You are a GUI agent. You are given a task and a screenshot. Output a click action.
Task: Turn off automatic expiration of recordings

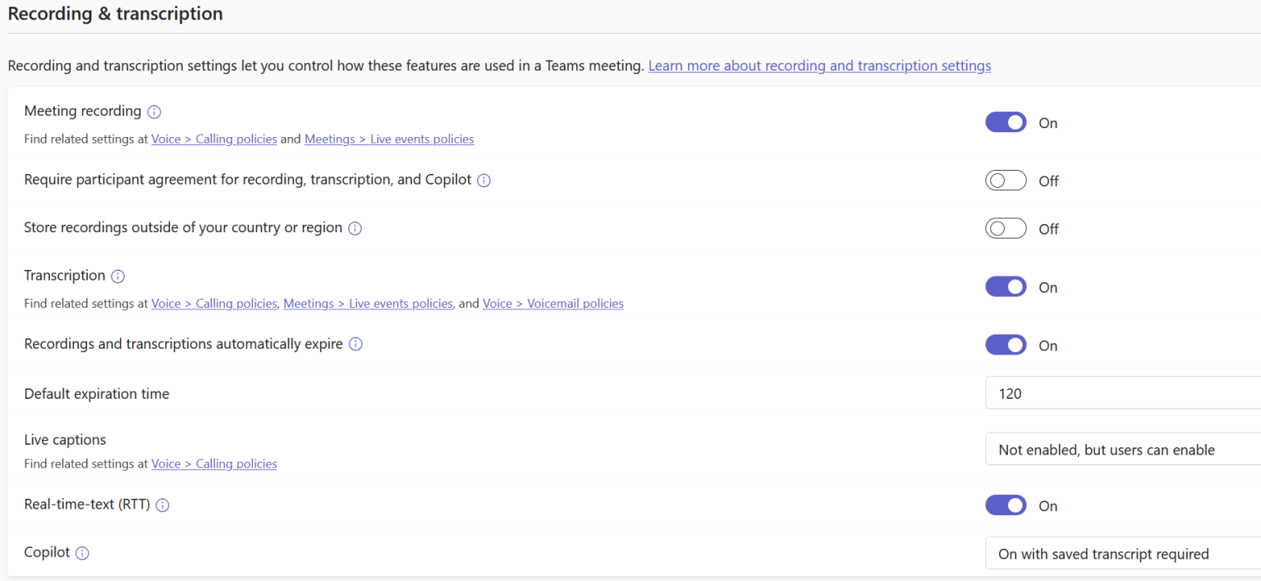point(1006,345)
